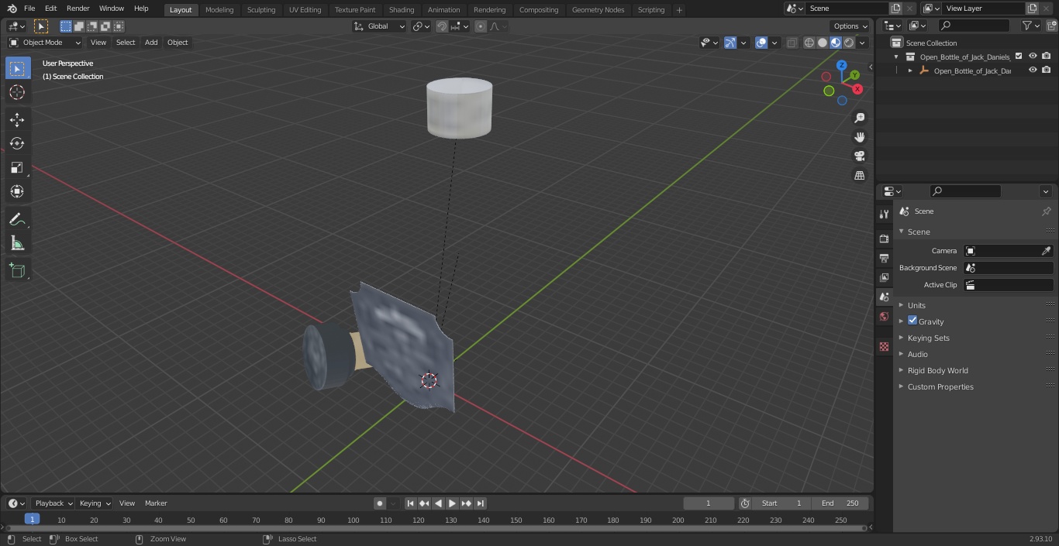Open the viewport Add menu
The image size is (1059, 546).
point(151,43)
